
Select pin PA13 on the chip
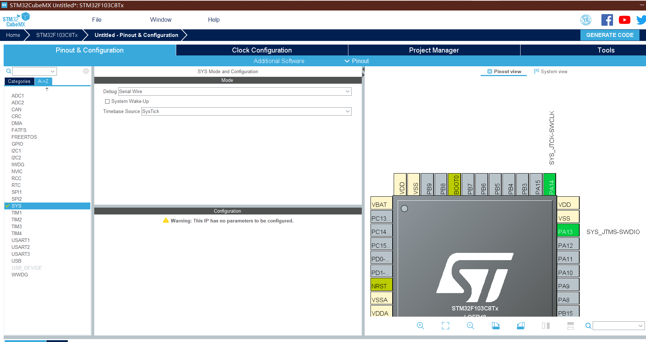(x=568, y=230)
